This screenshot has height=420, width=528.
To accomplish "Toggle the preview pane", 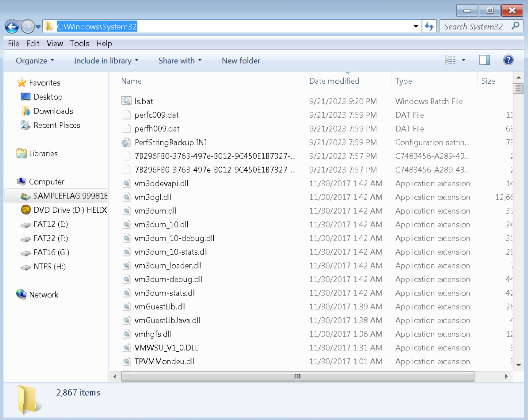I will pos(484,60).
